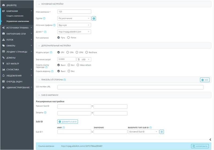Click the ADD button for third-party pixel
The image size is (214, 150).
205,80
